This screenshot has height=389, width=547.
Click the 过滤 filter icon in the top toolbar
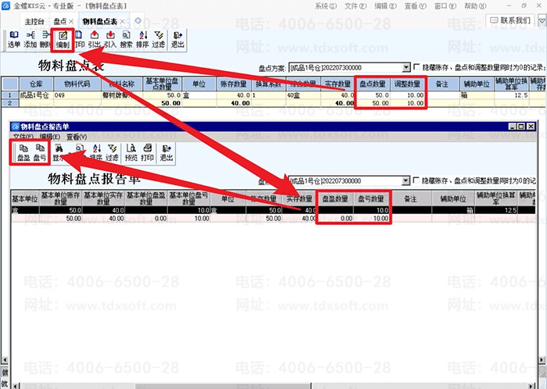point(159,39)
